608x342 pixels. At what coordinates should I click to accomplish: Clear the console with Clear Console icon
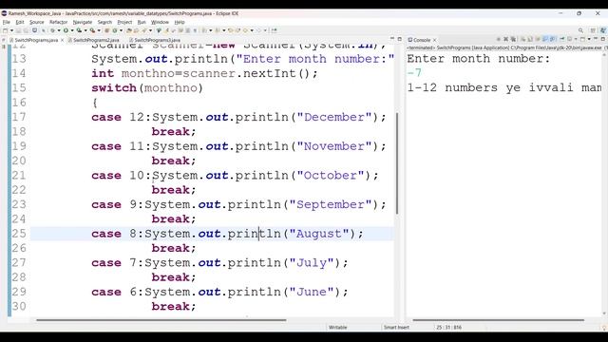(523, 39)
